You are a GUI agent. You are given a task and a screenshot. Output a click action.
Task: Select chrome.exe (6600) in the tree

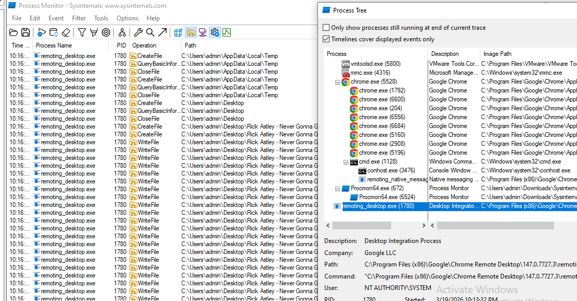click(382, 99)
